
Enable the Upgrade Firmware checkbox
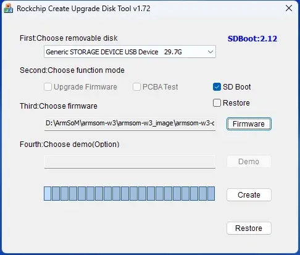point(48,86)
